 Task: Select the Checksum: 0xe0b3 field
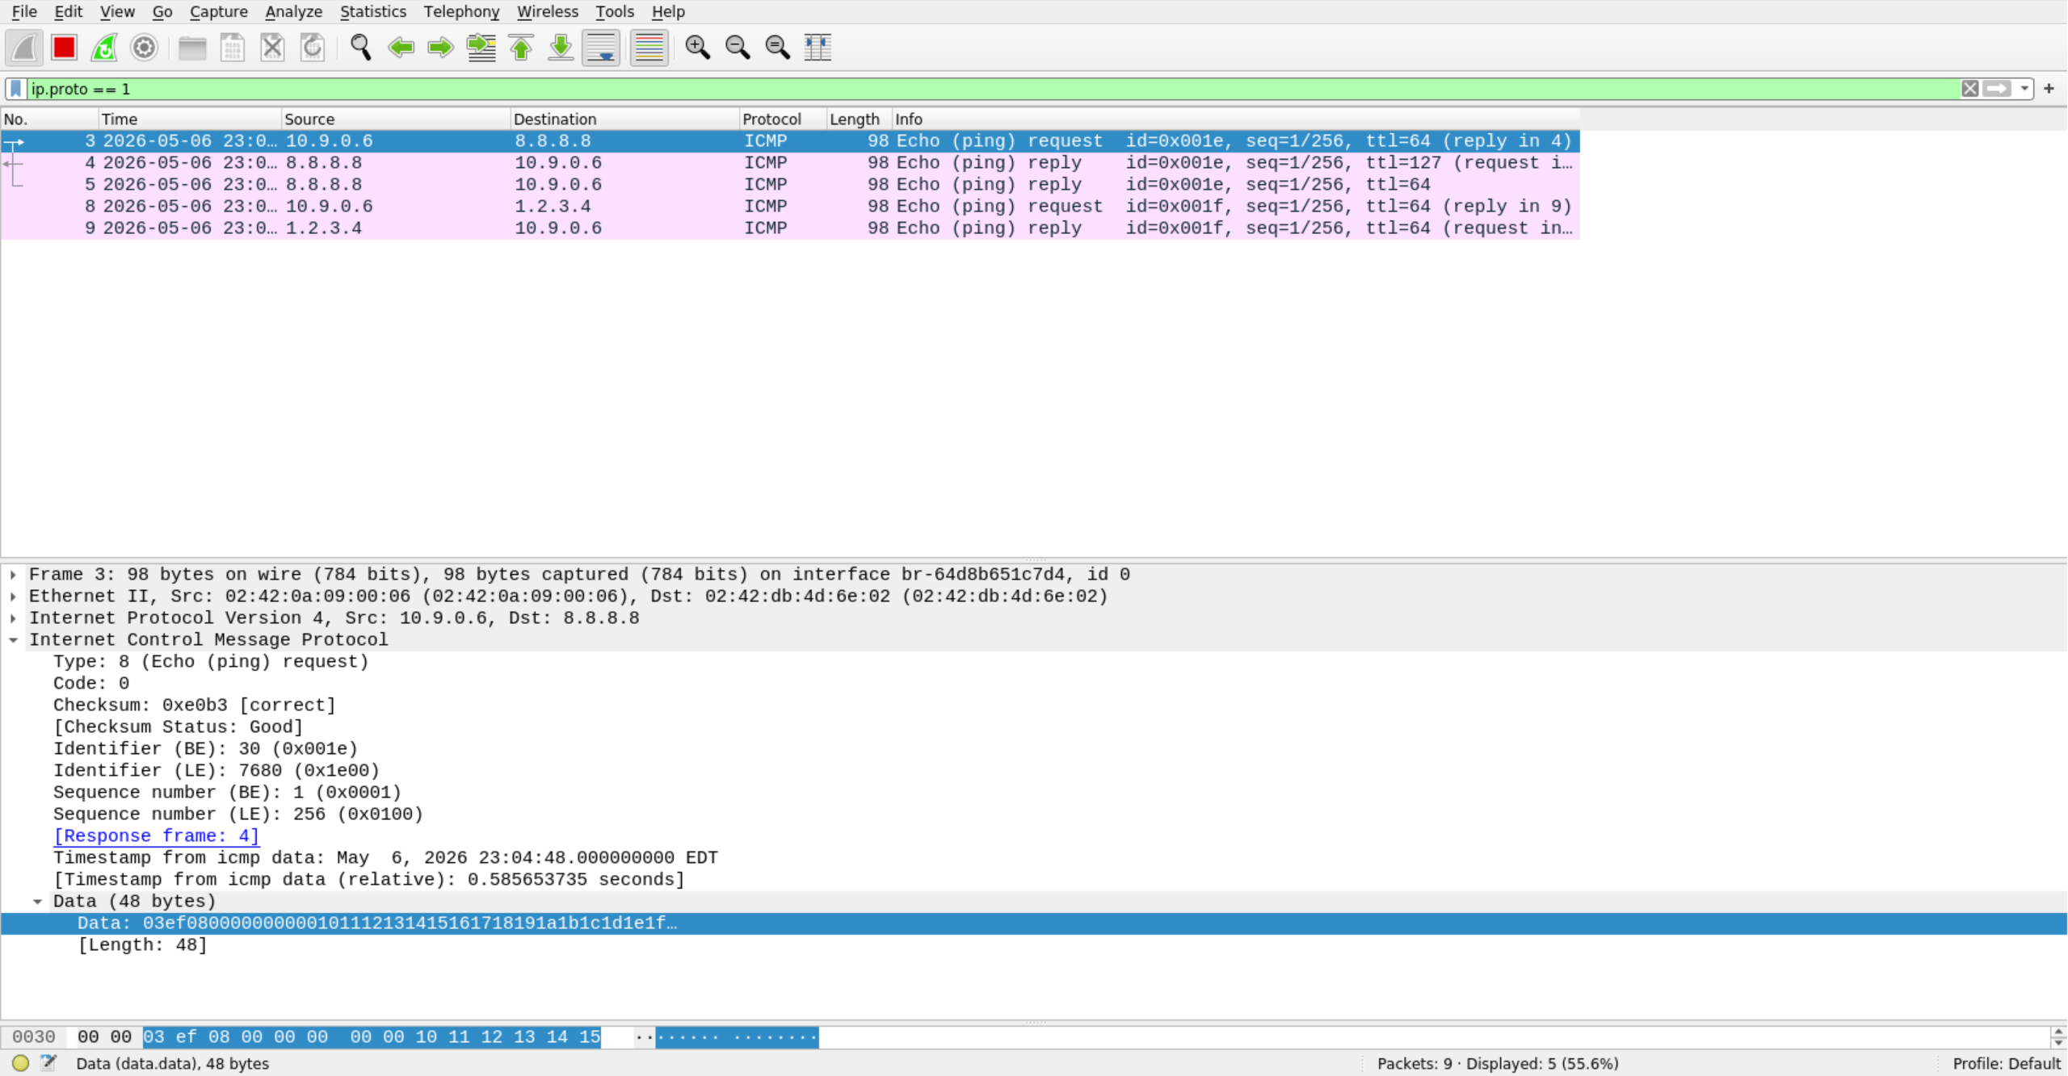(195, 705)
